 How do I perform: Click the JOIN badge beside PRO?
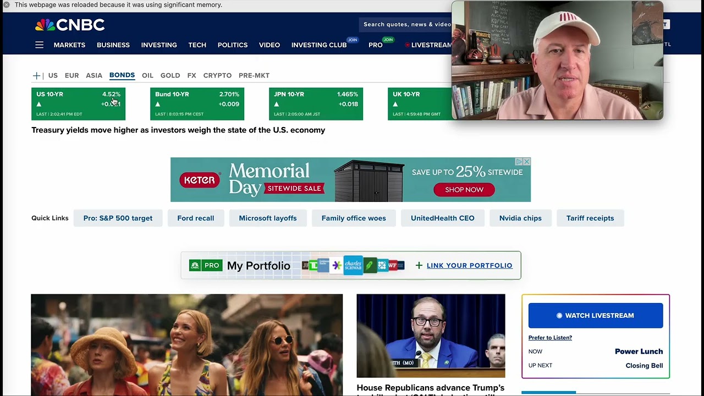[389, 40]
